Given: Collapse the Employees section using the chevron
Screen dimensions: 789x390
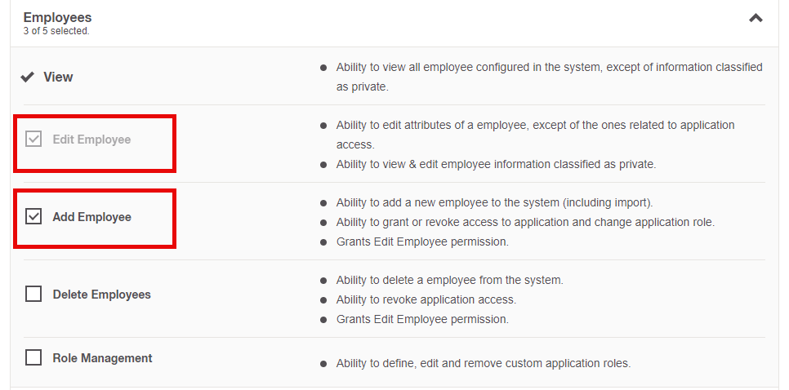Looking at the screenshot, I should tap(756, 18).
